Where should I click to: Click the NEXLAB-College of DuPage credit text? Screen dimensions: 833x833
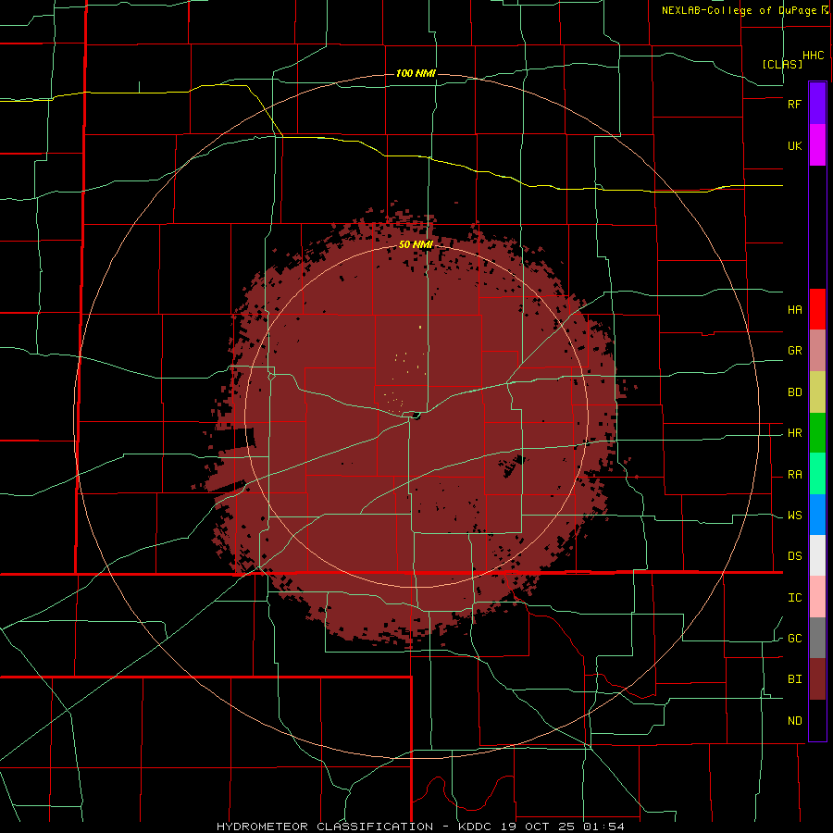[739, 10]
